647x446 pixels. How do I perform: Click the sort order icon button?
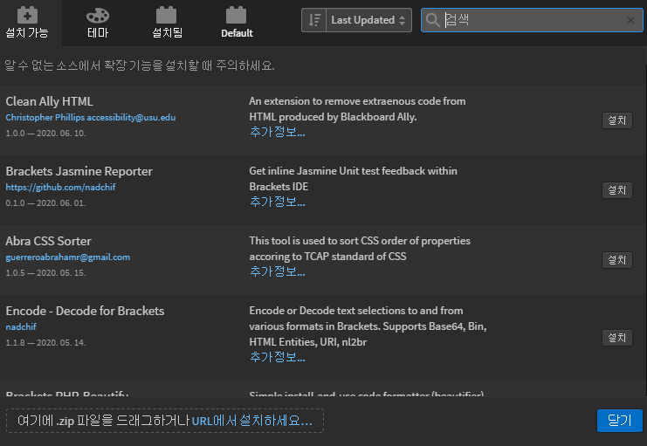[x=314, y=20]
